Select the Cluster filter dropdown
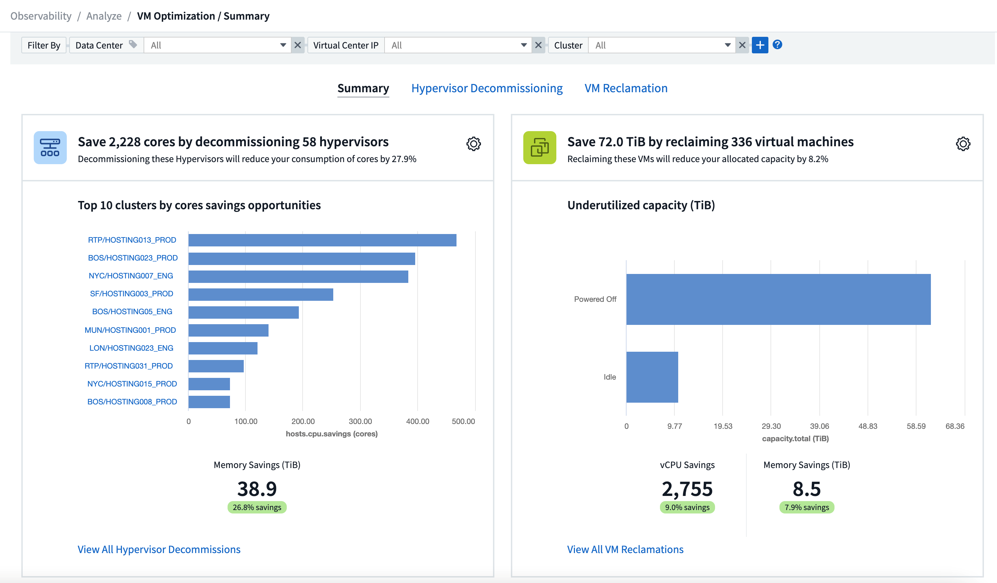 (660, 45)
